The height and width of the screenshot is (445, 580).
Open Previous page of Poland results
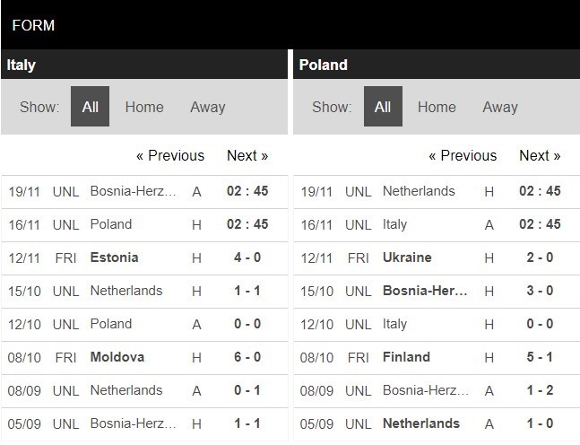click(x=463, y=155)
